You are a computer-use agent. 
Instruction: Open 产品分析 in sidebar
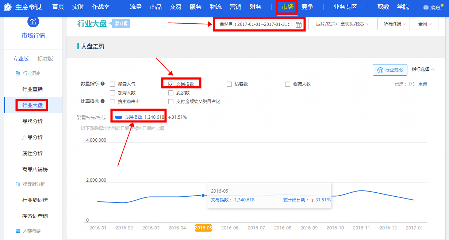point(32,137)
